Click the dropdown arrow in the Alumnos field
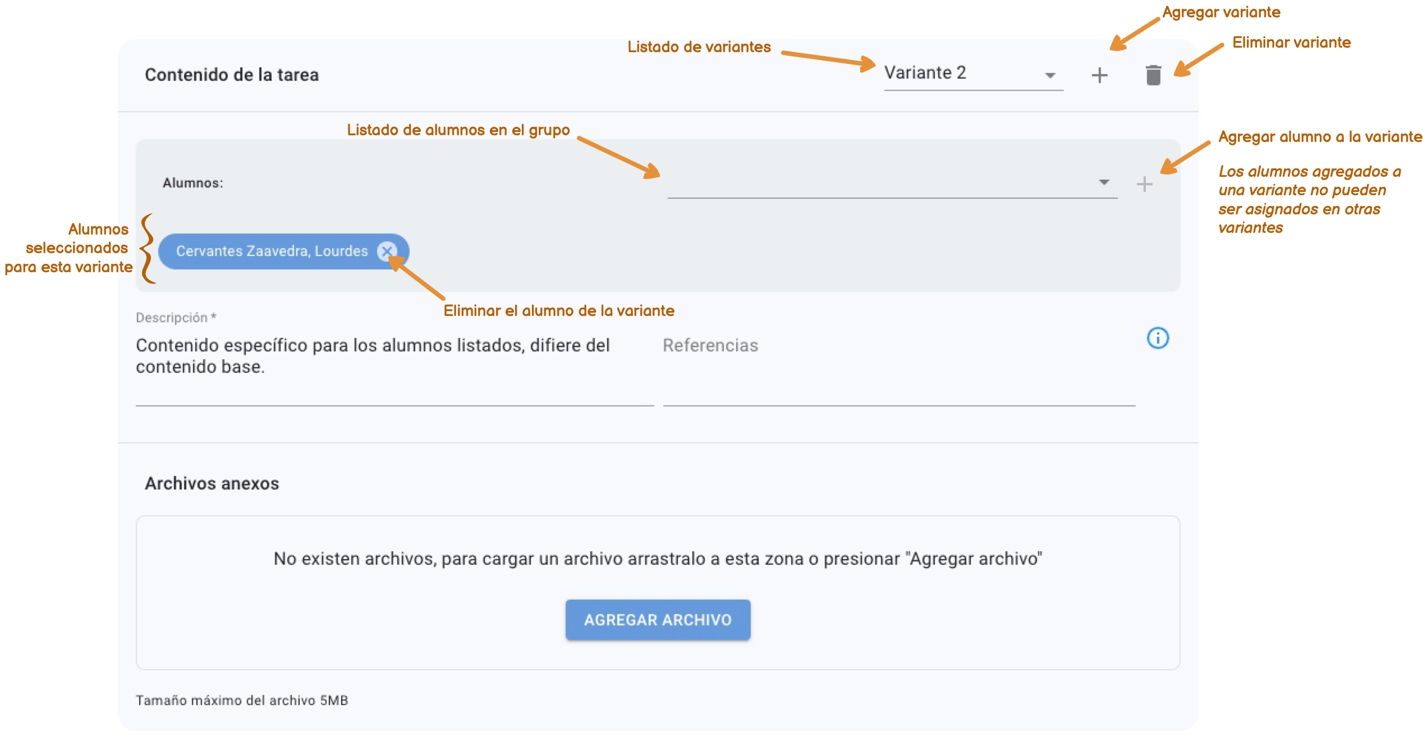Screen dimensions: 1423x741 pyautogui.click(x=1103, y=182)
